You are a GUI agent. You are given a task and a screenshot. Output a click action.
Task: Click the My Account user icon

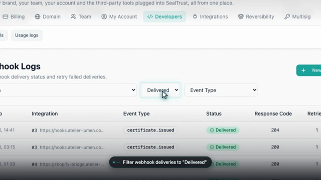pyautogui.click(x=104, y=16)
